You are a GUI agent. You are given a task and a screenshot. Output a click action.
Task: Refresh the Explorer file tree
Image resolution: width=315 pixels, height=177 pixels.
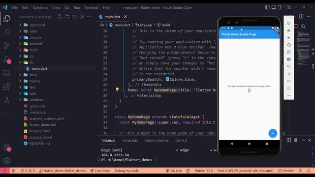click(x=74, y=17)
